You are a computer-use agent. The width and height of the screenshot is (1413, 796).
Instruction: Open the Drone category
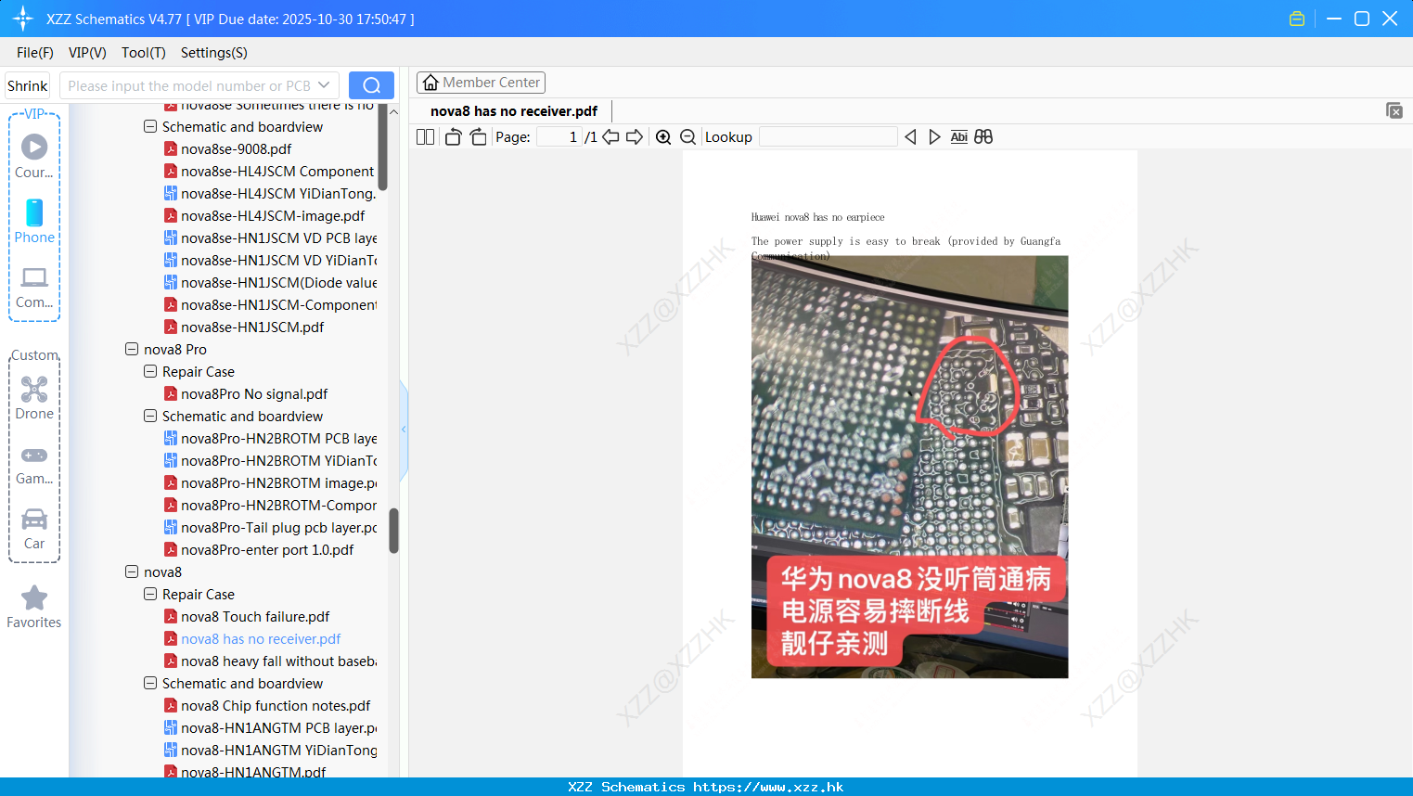(34, 398)
